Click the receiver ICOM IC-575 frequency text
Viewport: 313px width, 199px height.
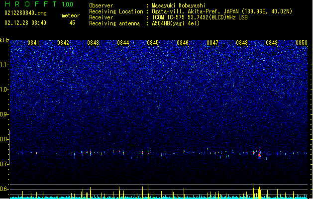pos(200,17)
